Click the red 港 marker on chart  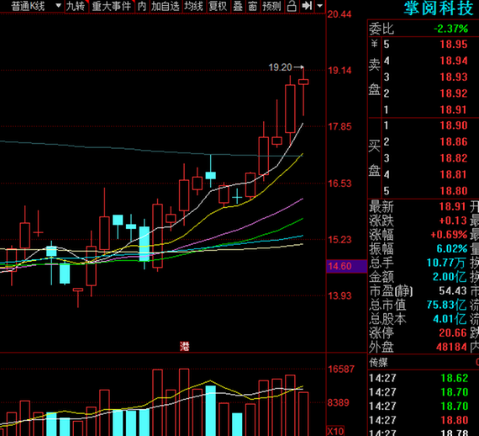pyautogui.click(x=184, y=346)
